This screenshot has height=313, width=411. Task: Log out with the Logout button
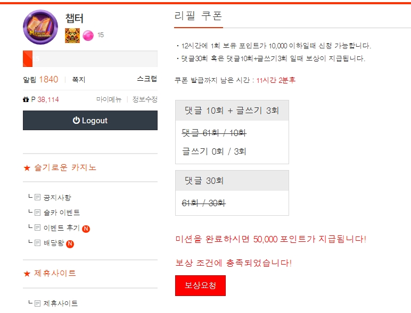[90, 121]
